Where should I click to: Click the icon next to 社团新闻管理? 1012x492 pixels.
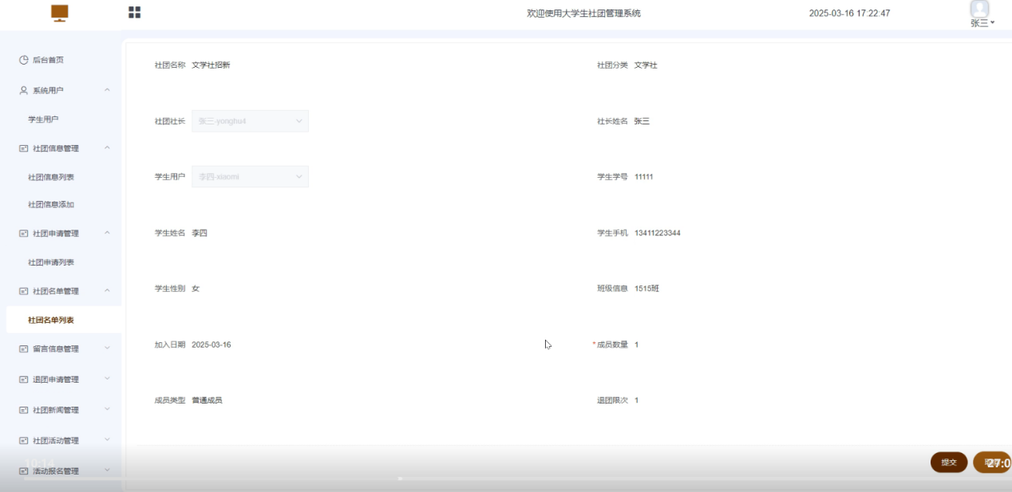point(24,410)
